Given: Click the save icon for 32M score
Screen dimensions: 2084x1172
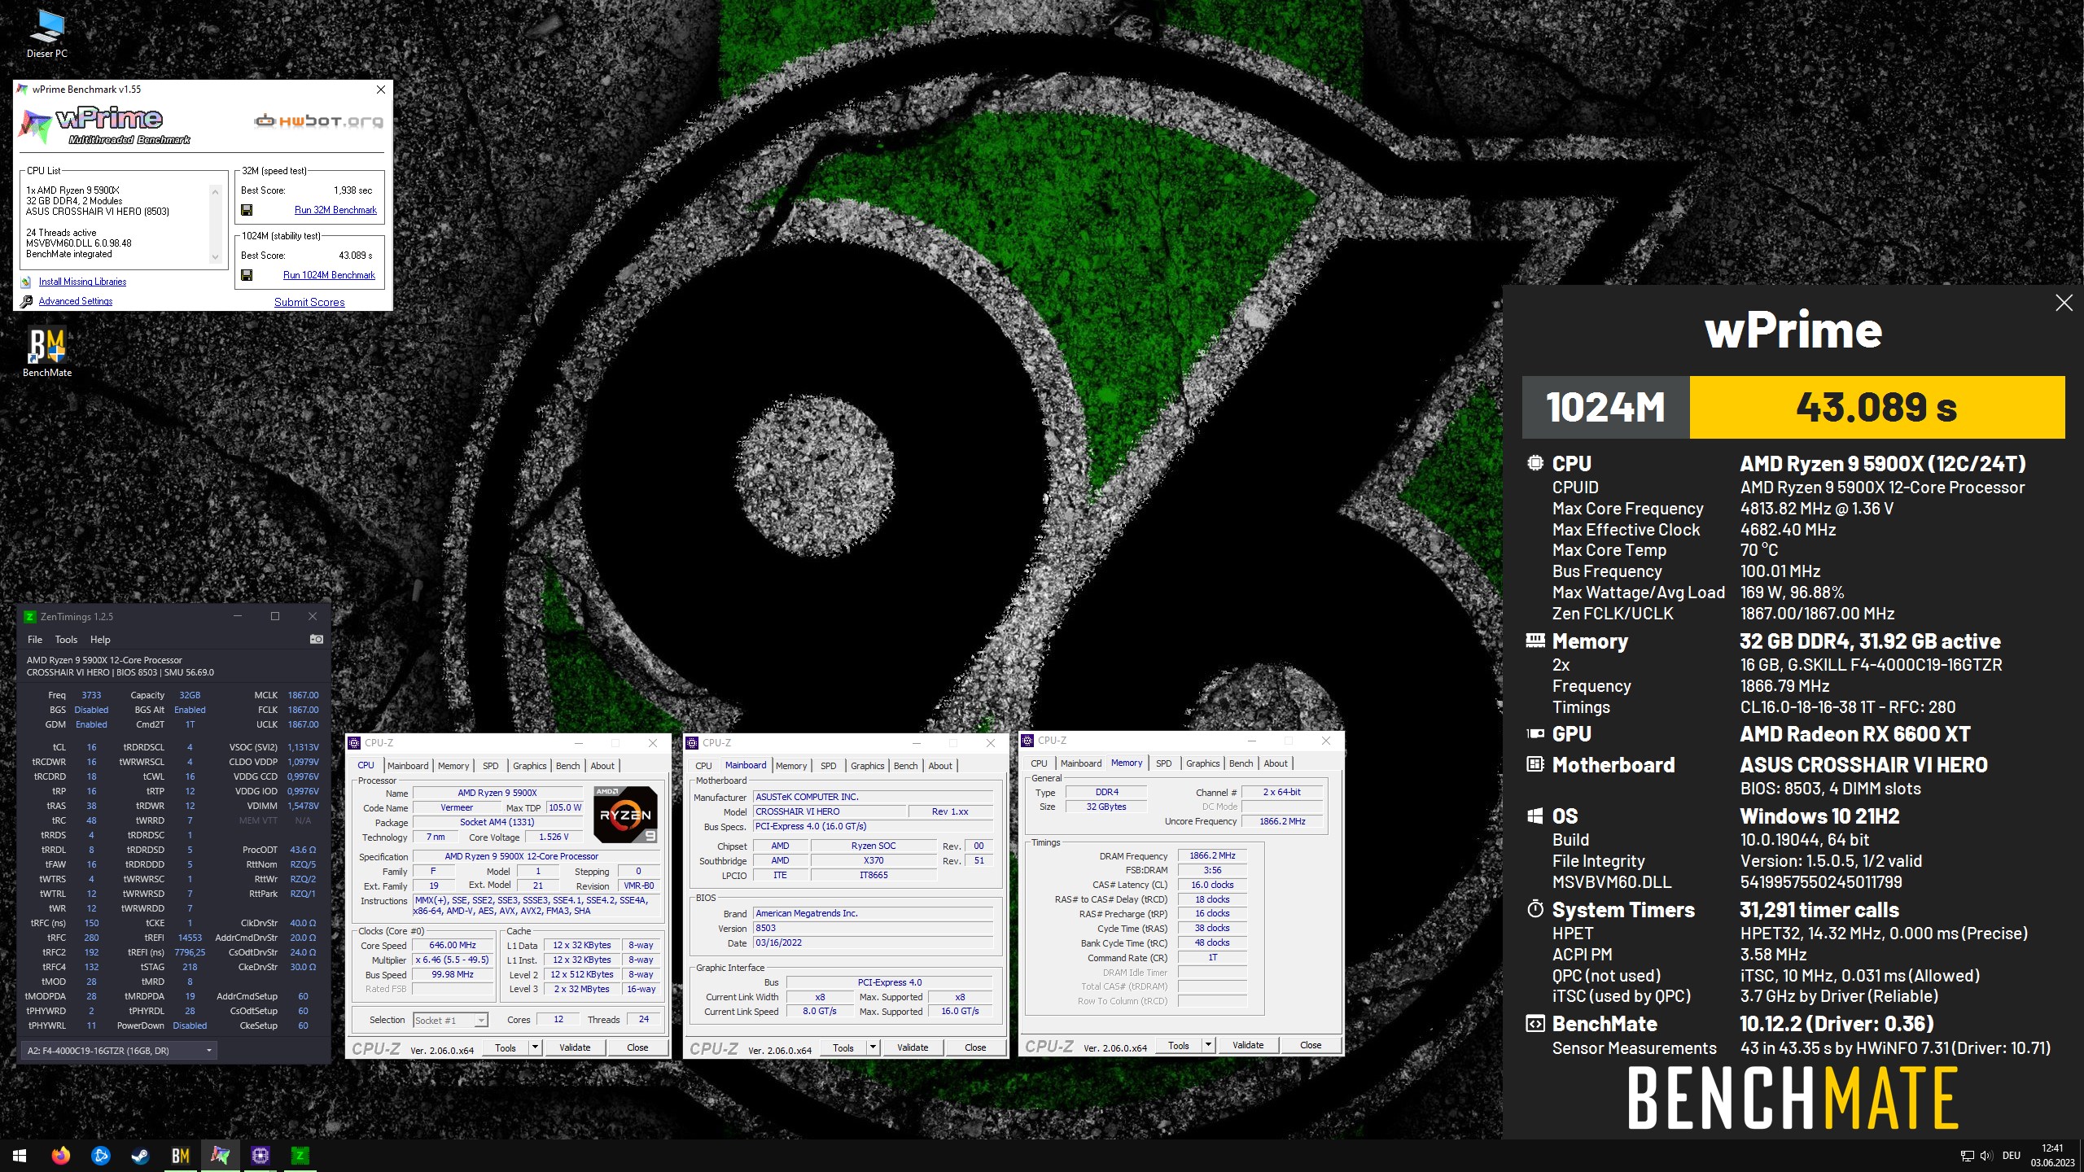Looking at the screenshot, I should click(x=247, y=210).
